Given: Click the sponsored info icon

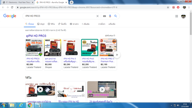Looking at the screenshot, I should click(114, 35).
